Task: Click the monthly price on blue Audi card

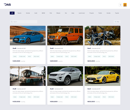Action: click(19, 61)
